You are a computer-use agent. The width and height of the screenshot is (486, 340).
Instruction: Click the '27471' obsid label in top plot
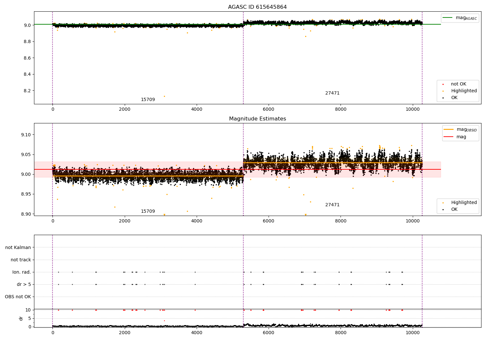(332, 93)
